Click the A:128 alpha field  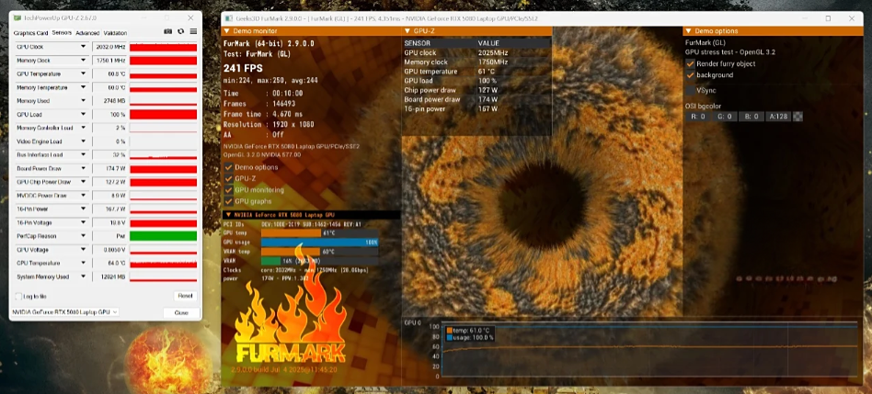778,117
